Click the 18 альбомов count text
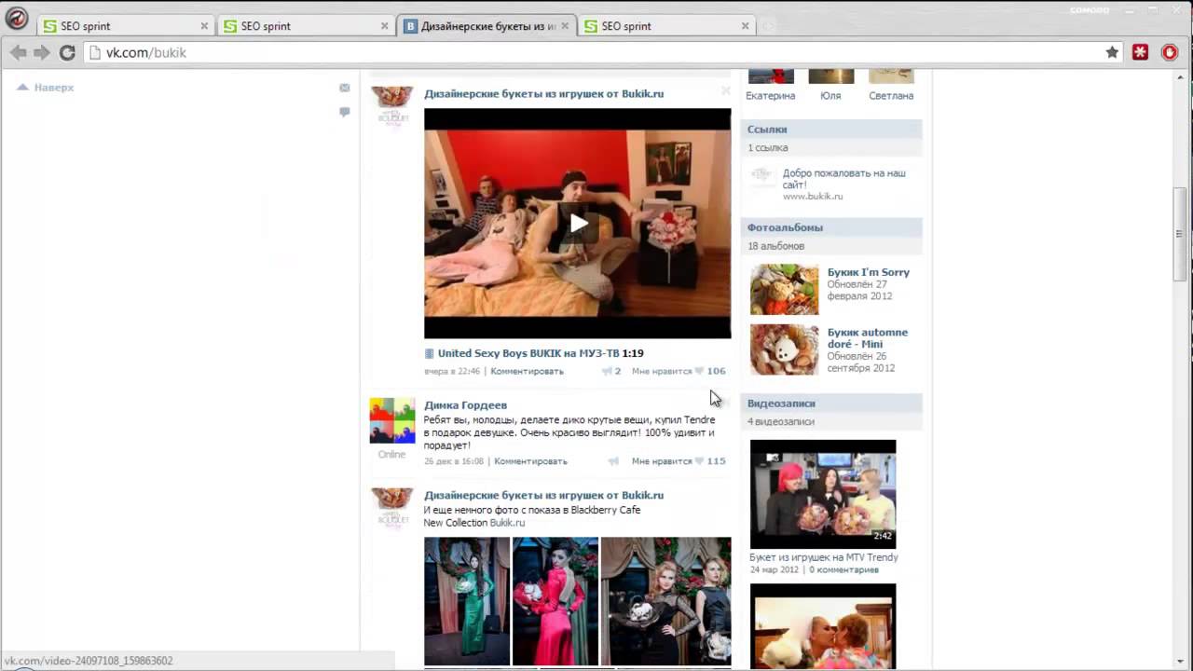The height and width of the screenshot is (671, 1193). (x=775, y=246)
